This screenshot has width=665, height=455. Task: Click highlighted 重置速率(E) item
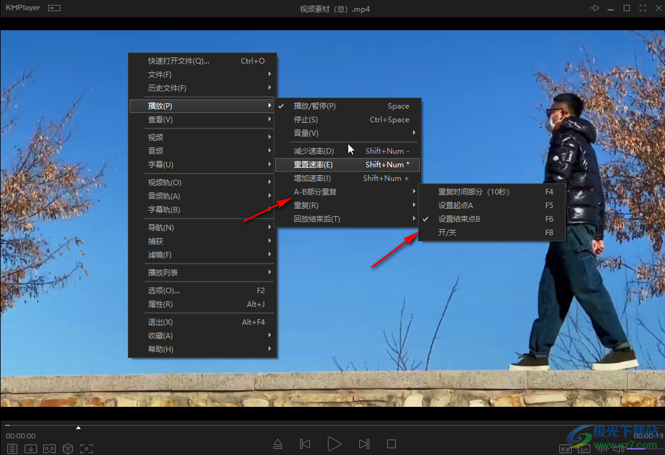[348, 165]
